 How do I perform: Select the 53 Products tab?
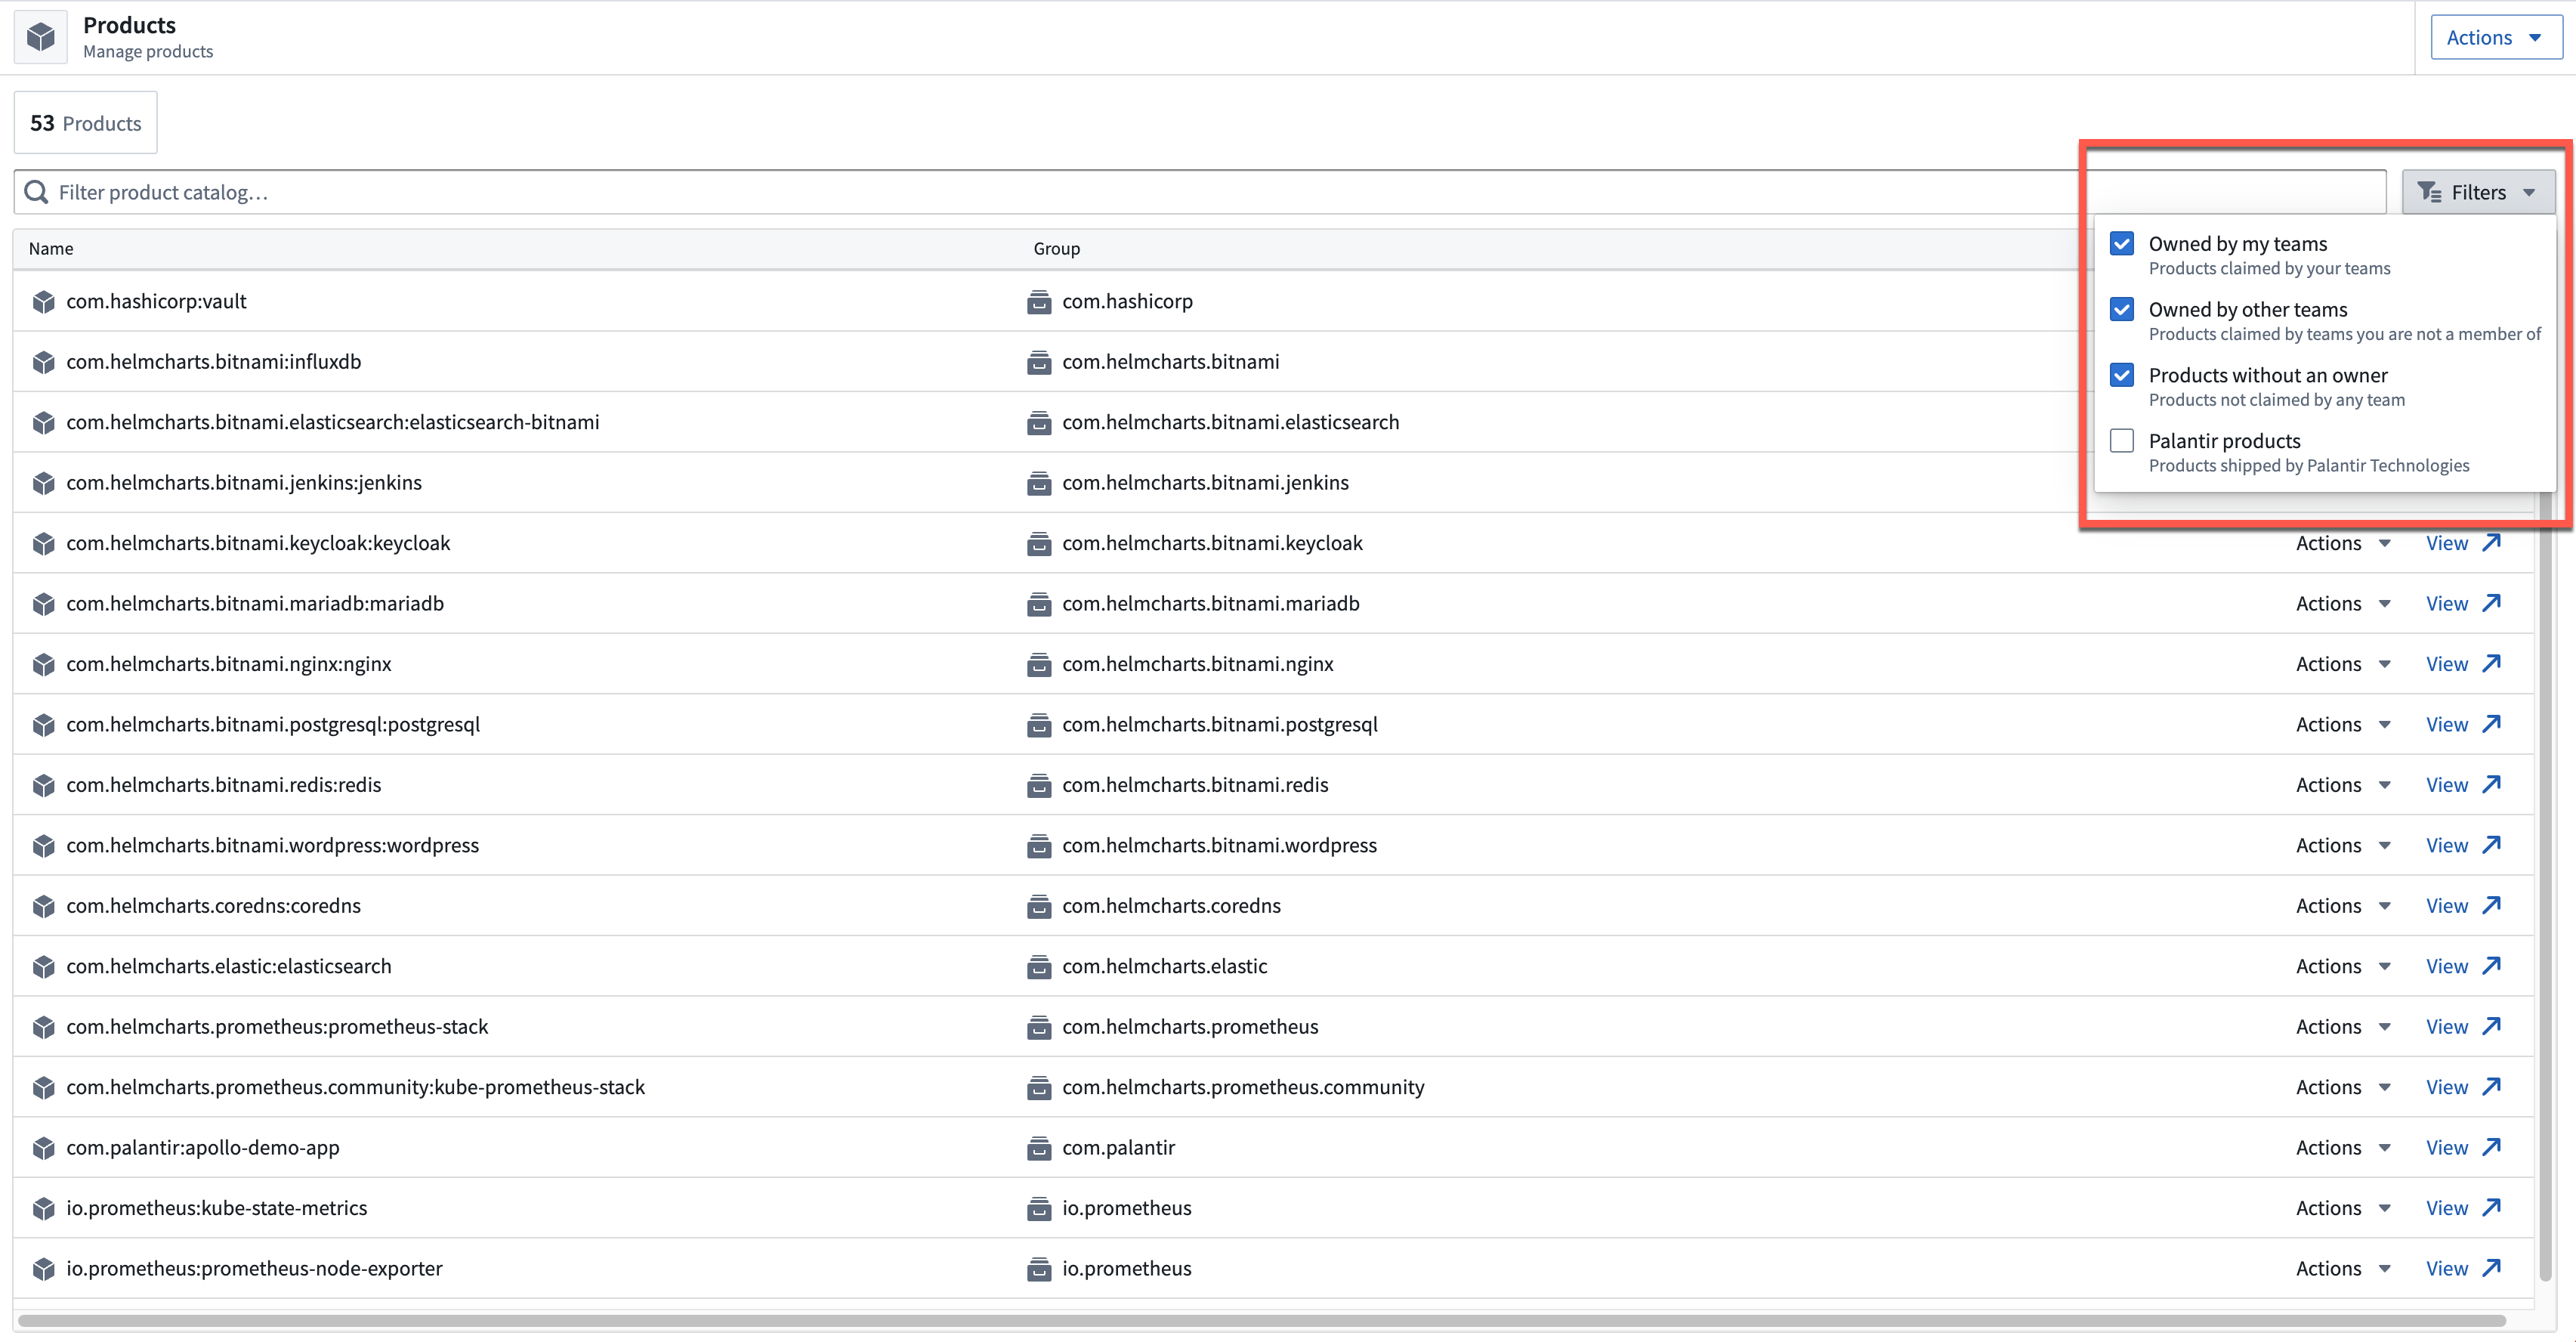click(x=85, y=123)
